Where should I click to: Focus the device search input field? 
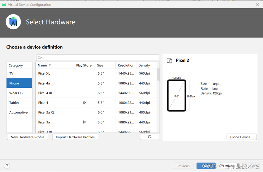tap(99, 58)
